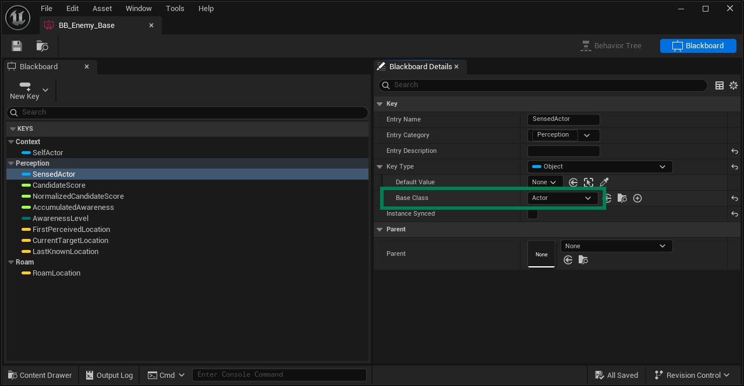Browse to Parent asset in Content Browser
Screen dimensions: 744x386
pyautogui.click(x=583, y=260)
